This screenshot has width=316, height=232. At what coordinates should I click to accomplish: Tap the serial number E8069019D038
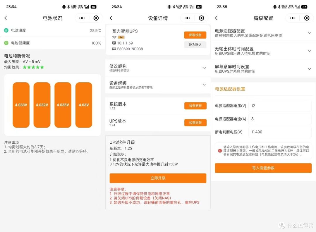tap(130, 49)
